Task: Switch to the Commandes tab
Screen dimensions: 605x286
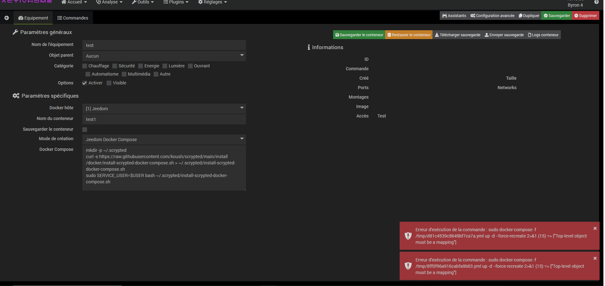Action: tap(73, 18)
